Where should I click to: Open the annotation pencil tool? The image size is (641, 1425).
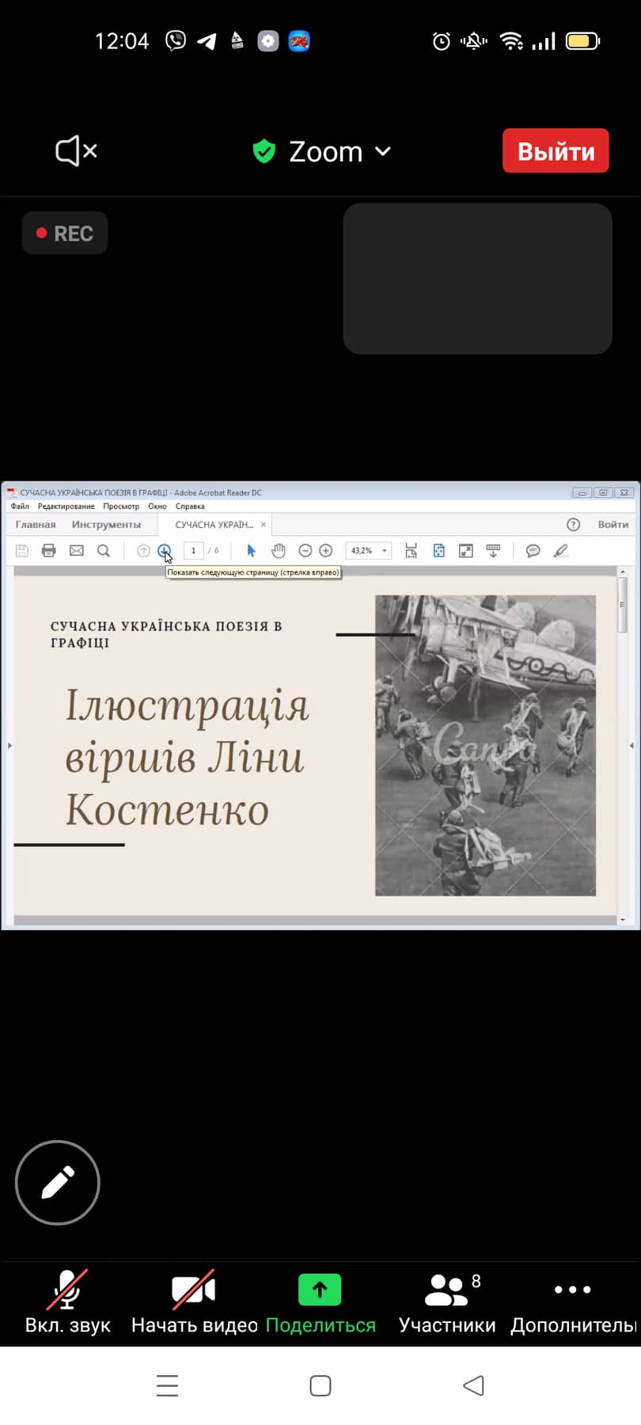pyautogui.click(x=58, y=1183)
